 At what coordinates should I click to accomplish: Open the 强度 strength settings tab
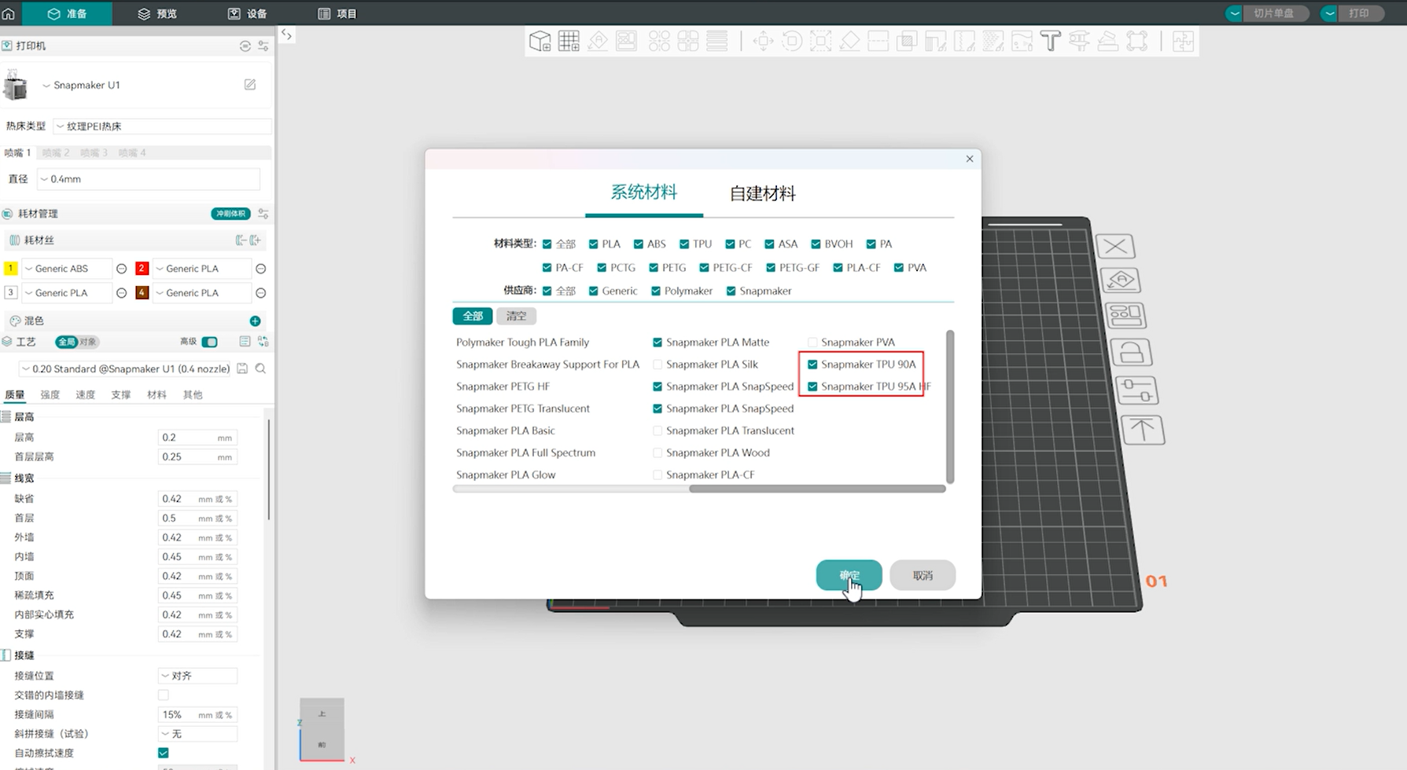50,394
